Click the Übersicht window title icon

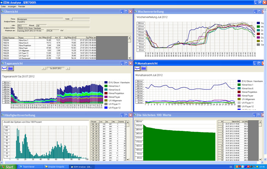pos(3,12)
